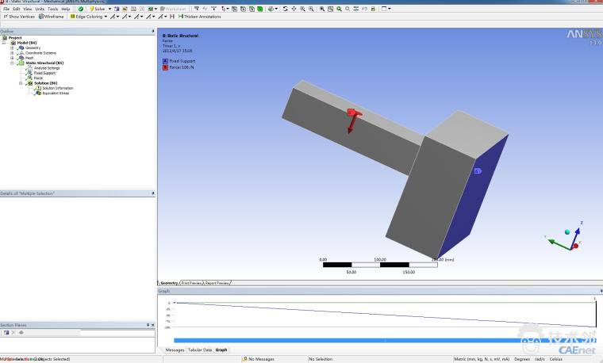Click the red Force legend swatch
The image size is (603, 363).
click(165, 67)
